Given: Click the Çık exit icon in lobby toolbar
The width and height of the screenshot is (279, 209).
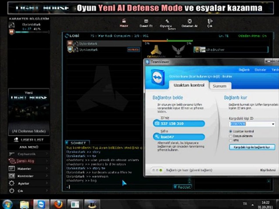Looking at the screenshot, I should (x=210, y=21).
